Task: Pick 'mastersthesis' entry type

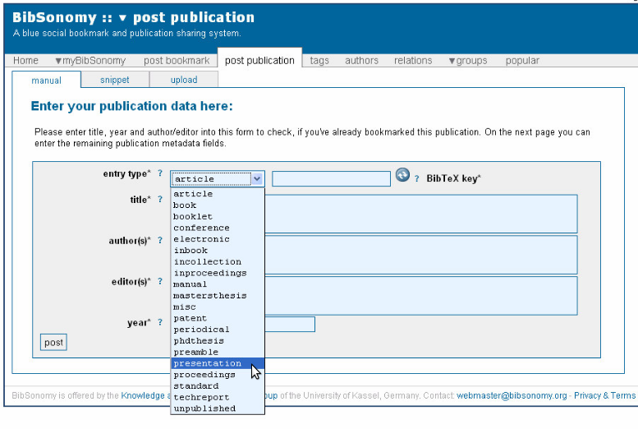Action: click(x=218, y=295)
